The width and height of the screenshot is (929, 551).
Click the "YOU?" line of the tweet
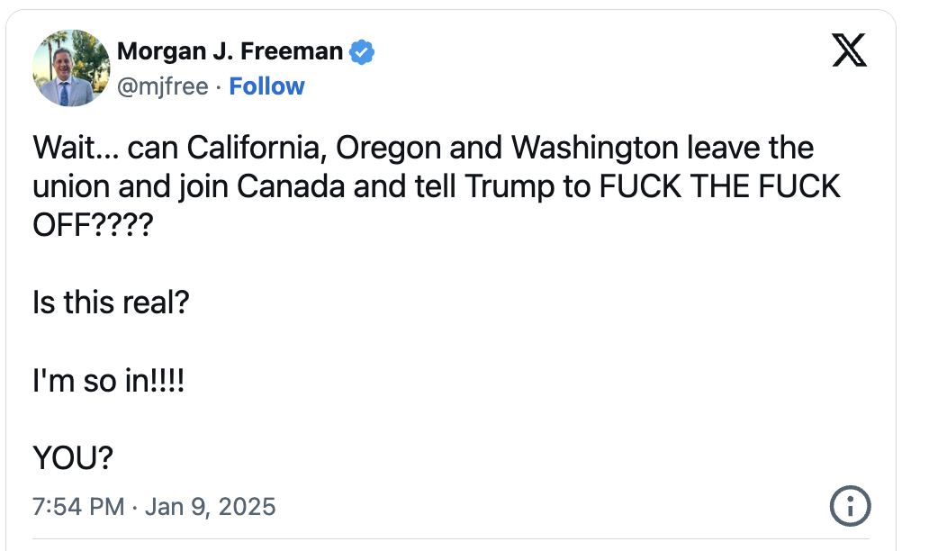point(73,458)
